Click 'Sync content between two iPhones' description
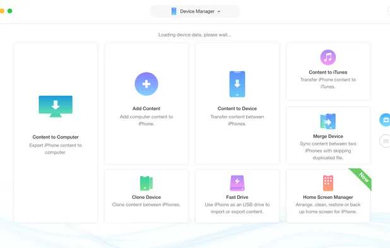This screenshot has height=248, width=390. pos(328,150)
